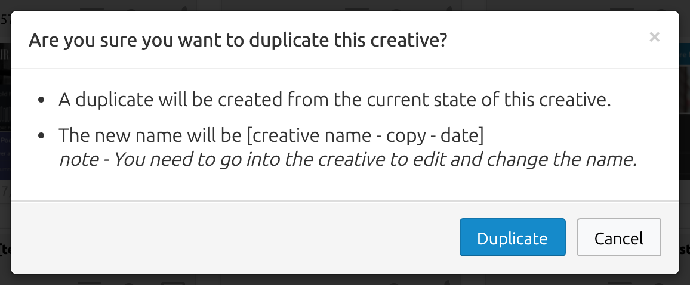This screenshot has width=690, height=285.
Task: Click the '[creative name - copy - date]' text
Action: (365, 135)
